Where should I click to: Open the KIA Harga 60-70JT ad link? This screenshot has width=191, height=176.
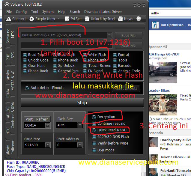point(164,54)
